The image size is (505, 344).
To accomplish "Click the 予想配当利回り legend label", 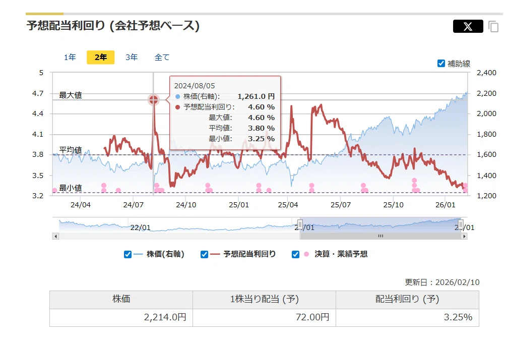I will pyautogui.click(x=249, y=254).
